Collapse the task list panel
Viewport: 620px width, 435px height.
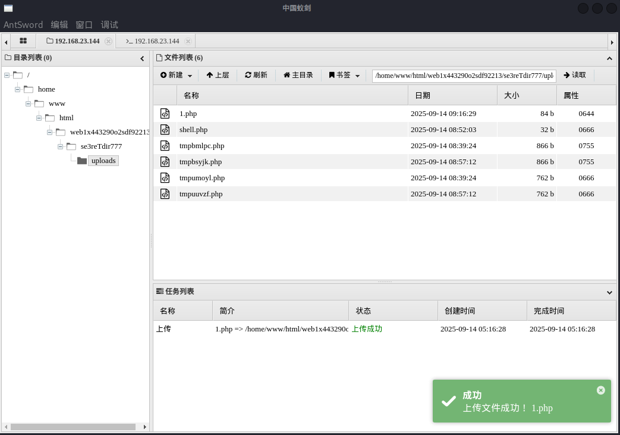609,292
